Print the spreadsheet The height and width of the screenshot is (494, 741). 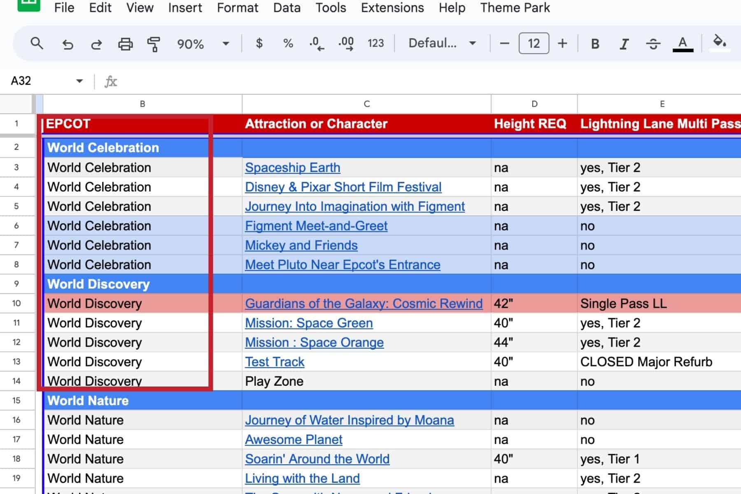125,44
